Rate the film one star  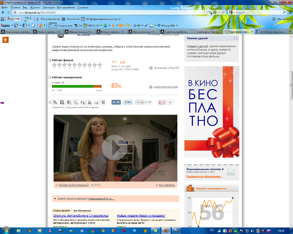pos(54,65)
